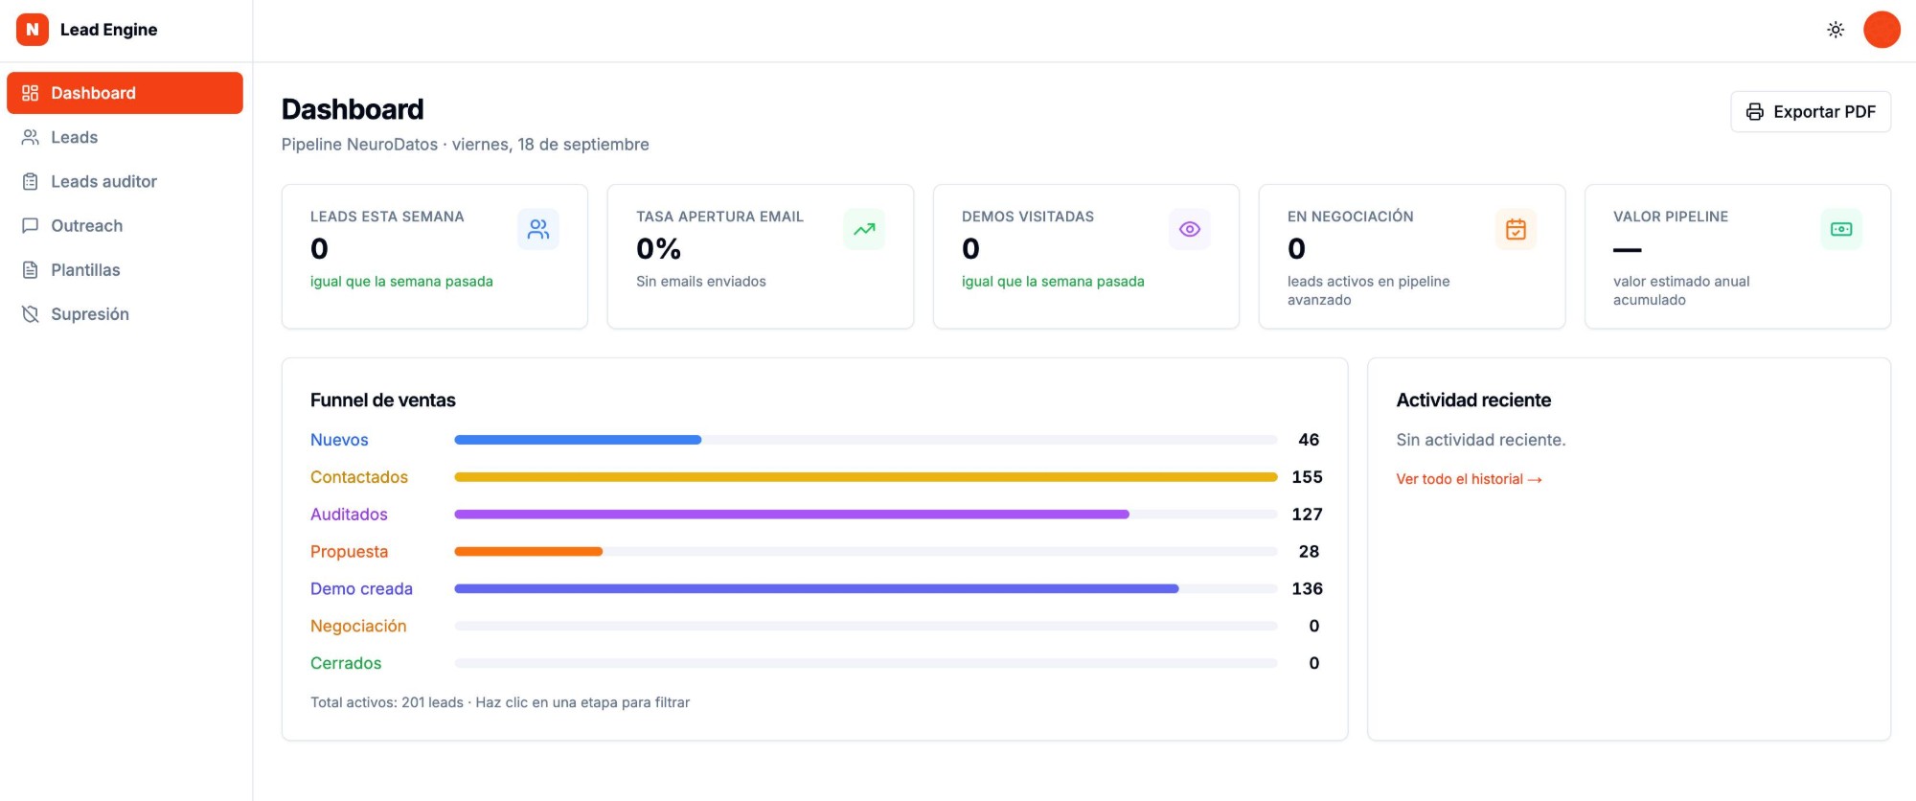Open the Plantillas section

point(125,269)
